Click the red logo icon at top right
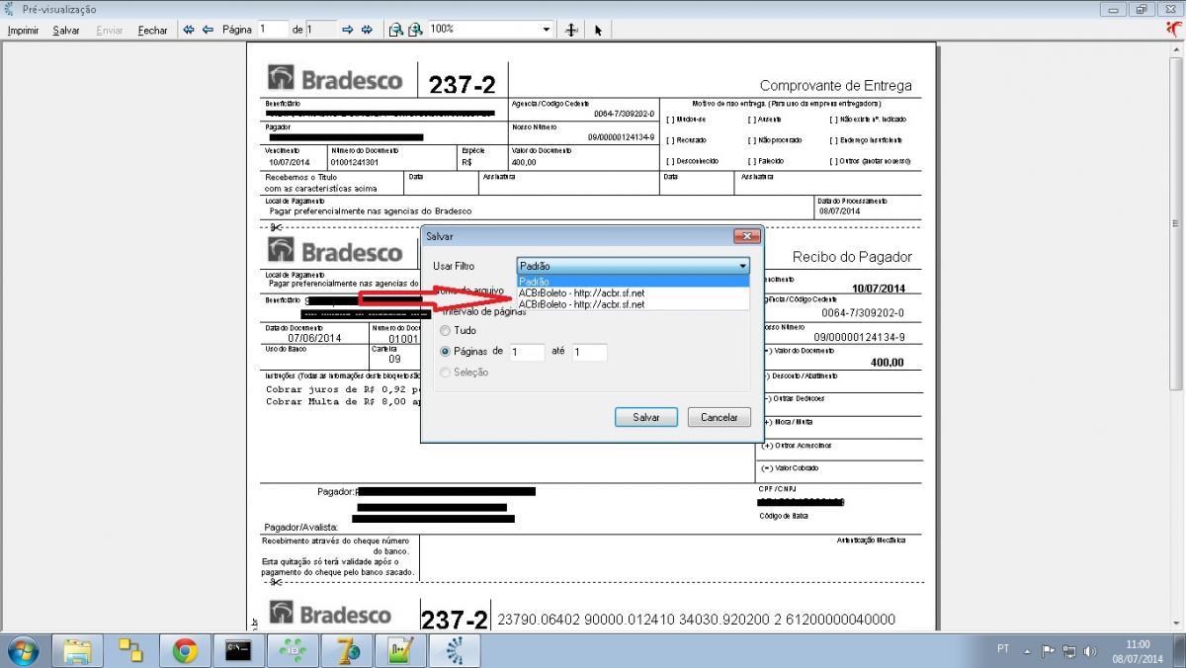 [x=1173, y=29]
